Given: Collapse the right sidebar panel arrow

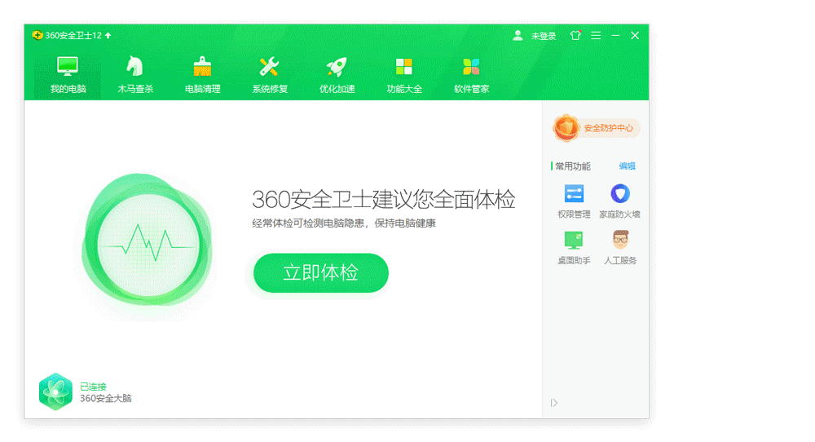Looking at the screenshot, I should [x=554, y=403].
